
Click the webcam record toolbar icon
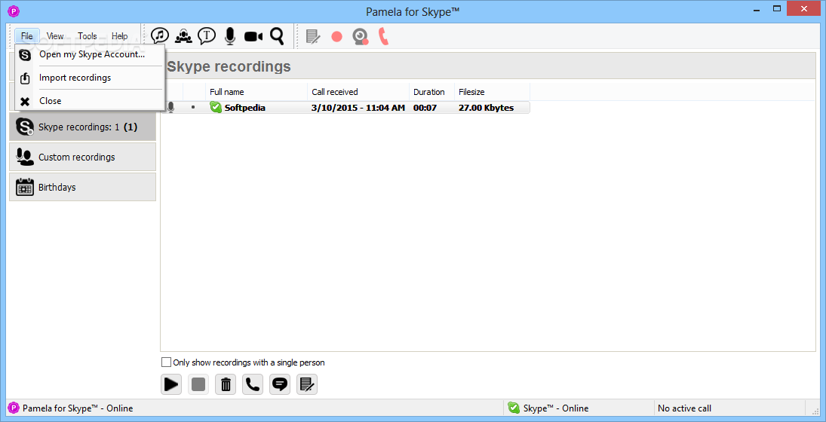click(361, 36)
